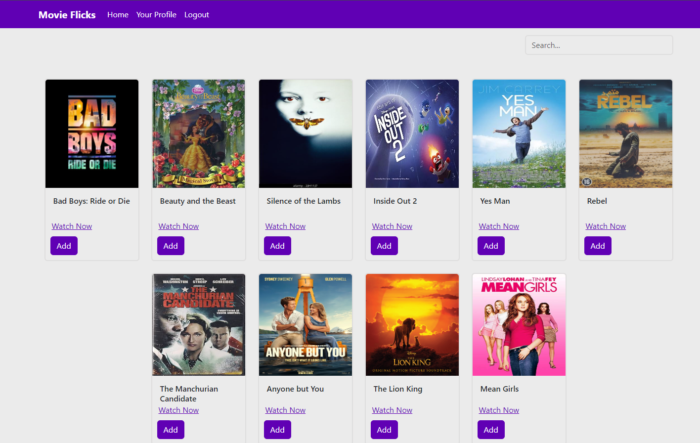
Task: Add The Manchurian Candidate
Action: [171, 429]
